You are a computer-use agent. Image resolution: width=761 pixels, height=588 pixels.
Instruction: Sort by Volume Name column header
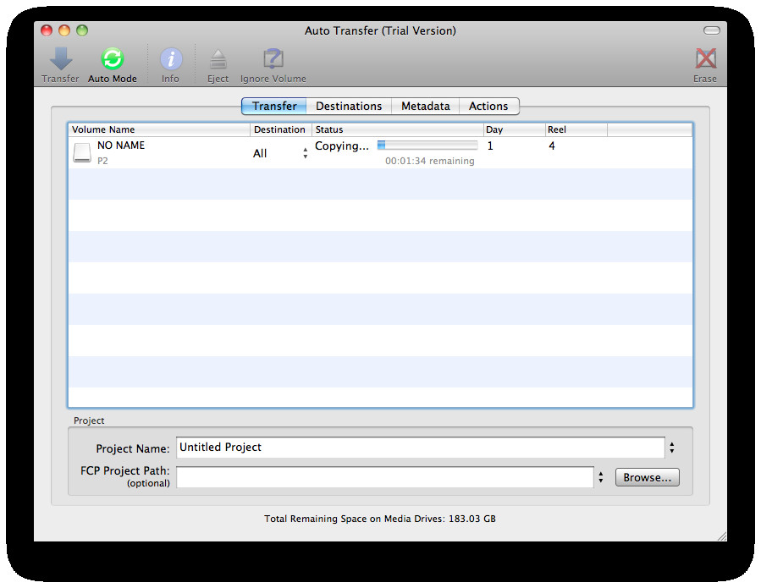point(159,129)
